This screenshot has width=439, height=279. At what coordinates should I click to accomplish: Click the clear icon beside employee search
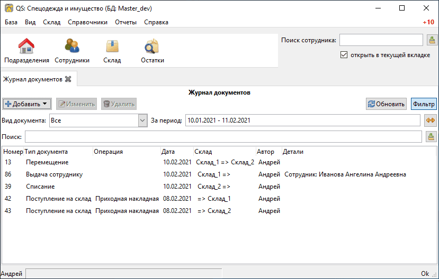tap(432, 40)
